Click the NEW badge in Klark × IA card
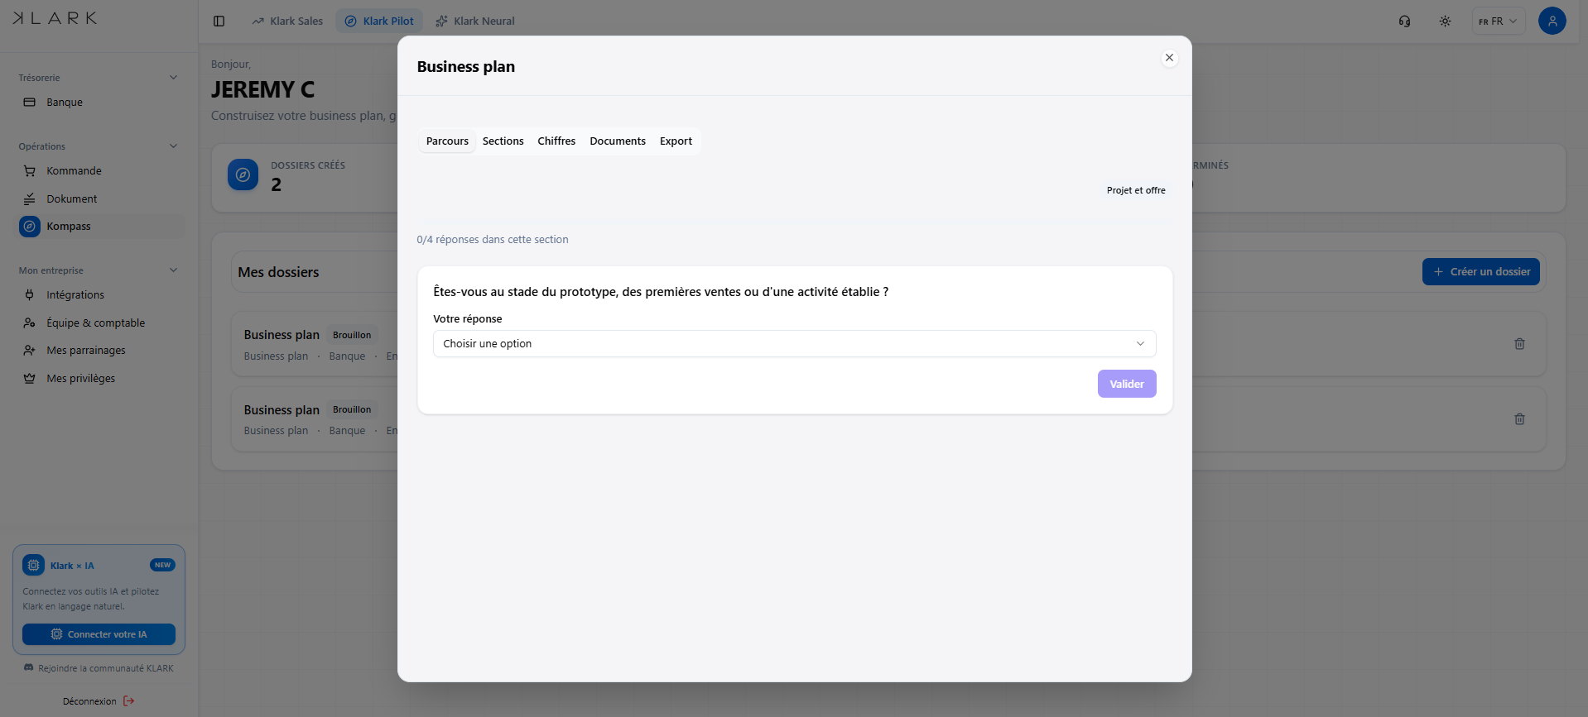This screenshot has width=1588, height=717. 162,566
